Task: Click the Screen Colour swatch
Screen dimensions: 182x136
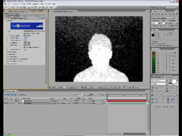Action: coord(25,36)
